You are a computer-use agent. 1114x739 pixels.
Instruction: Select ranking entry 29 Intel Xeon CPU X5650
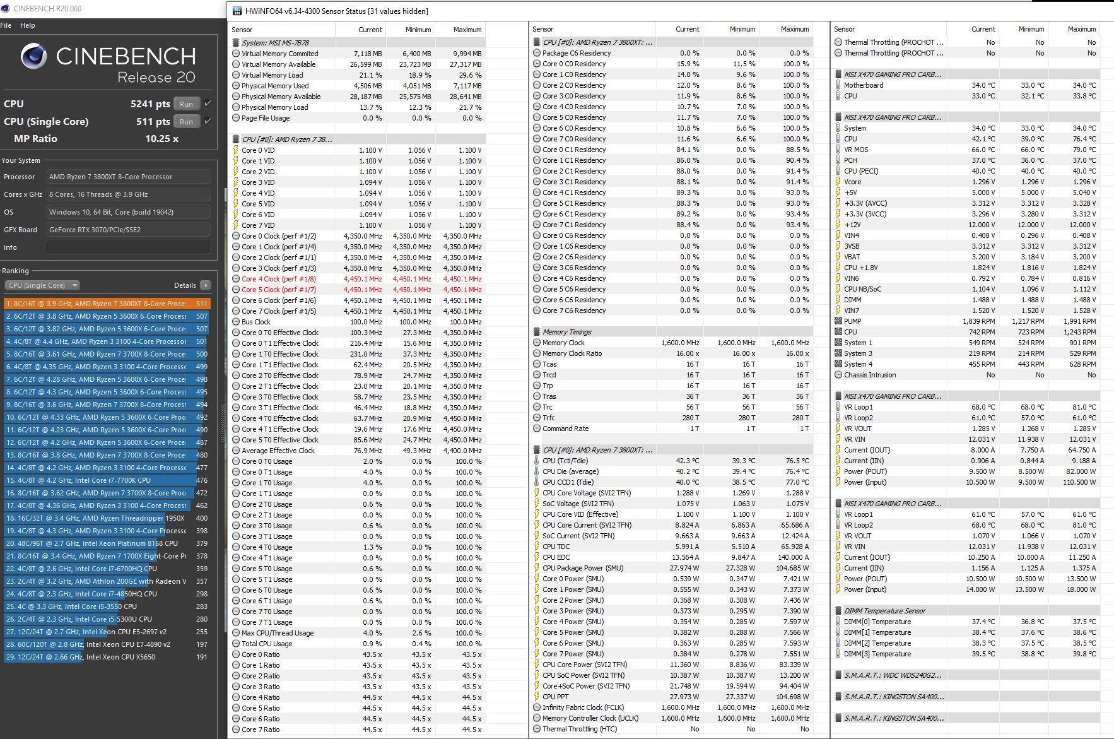coord(107,657)
